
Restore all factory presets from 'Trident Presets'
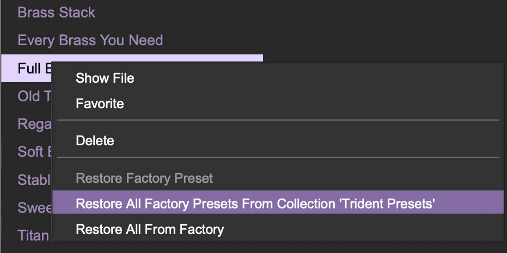click(x=255, y=203)
